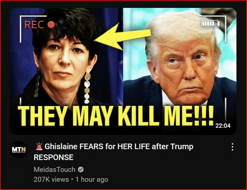Click the REC text overlay
247x190 pixels.
[x=34, y=25]
